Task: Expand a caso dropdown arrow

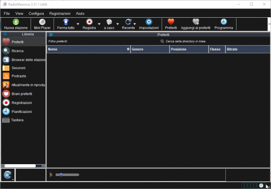Action: point(117,24)
